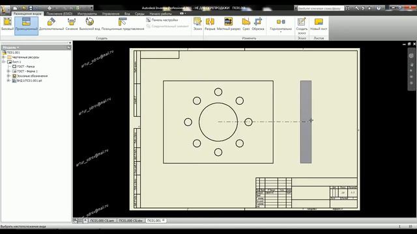This screenshot has height=234, width=417.
Task: Switch to the Инструменты ribbon tab
Action: pos(87,14)
